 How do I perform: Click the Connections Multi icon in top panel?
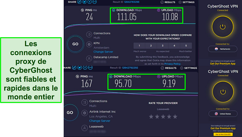click(x=89, y=34)
